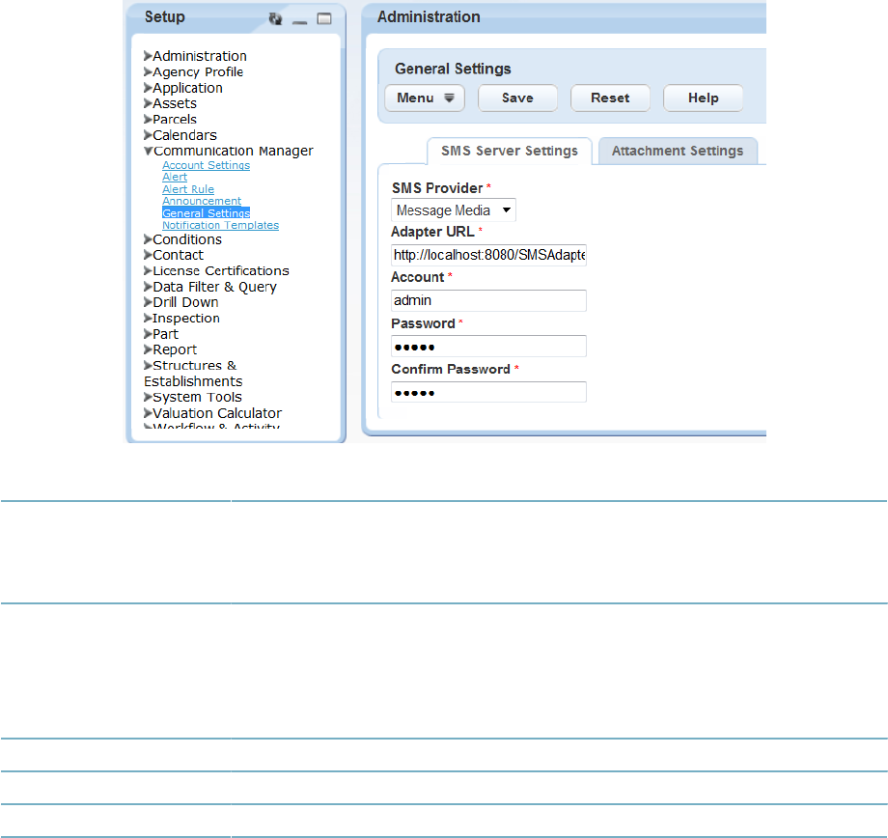This screenshot has width=888, height=838.
Task: Select the General Settings link
Action: (207, 213)
